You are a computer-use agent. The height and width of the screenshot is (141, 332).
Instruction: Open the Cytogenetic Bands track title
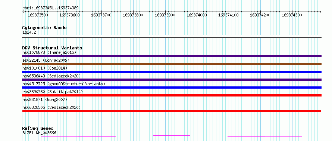tap(44, 28)
